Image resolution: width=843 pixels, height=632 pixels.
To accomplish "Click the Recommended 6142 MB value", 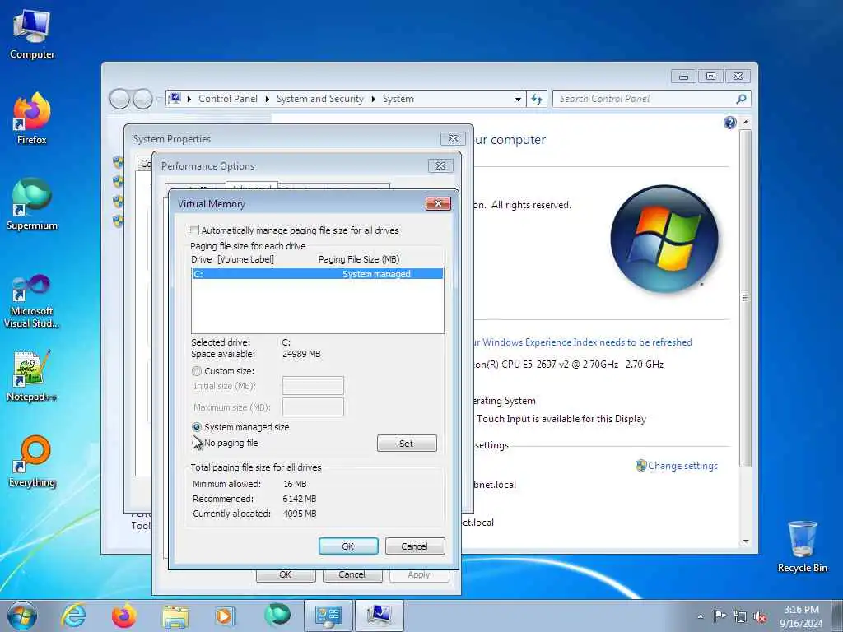I will click(300, 499).
